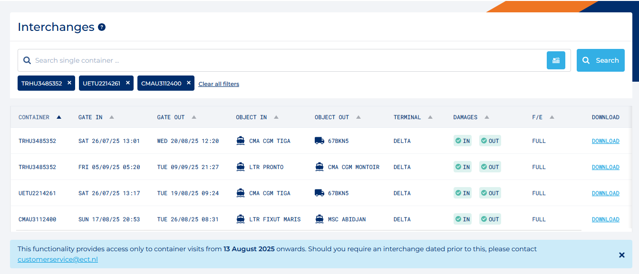Click the Clear all filters link
Viewport: 639px width, 274px height.
click(x=219, y=84)
